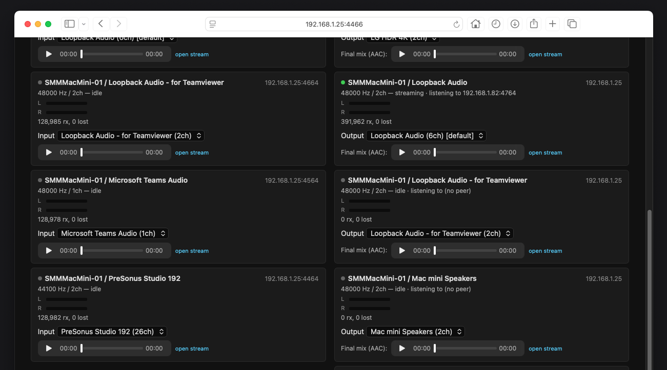
Task: Add a new tab with plus icon
Action: (x=552, y=24)
